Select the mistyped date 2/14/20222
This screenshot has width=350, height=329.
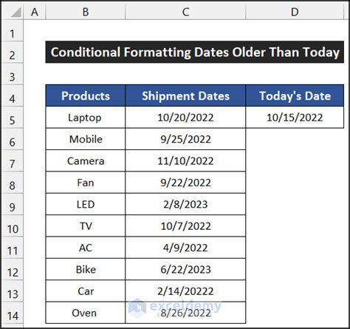(185, 291)
